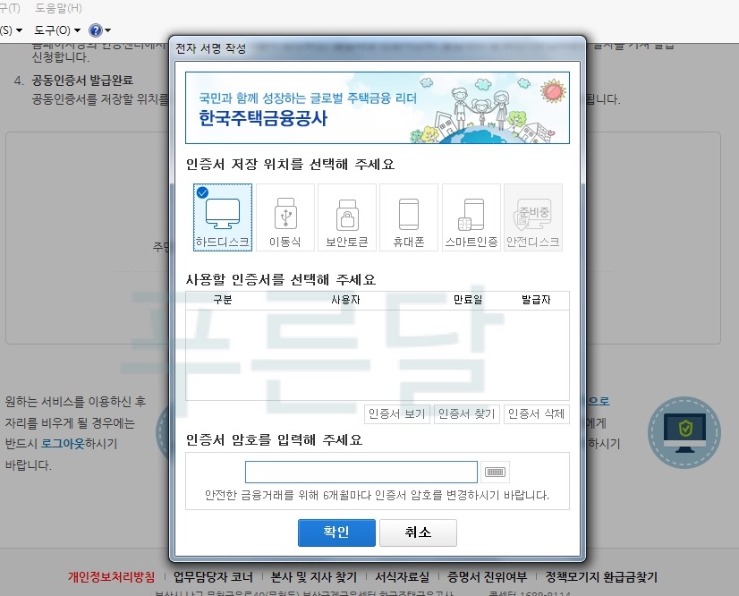Open 정책모기지 환급금찾기 footer link

[601, 576]
